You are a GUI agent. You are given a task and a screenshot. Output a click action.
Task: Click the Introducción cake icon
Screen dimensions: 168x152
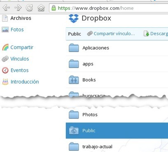[x=5, y=82]
